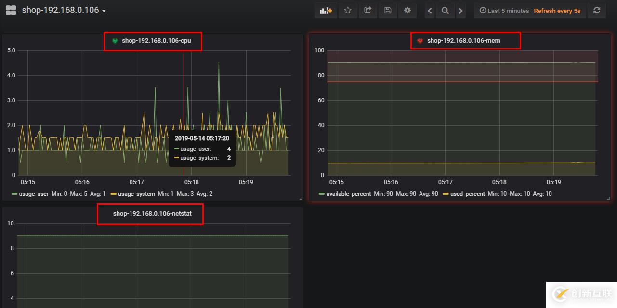Save the dashboard with disk icon

(x=388, y=10)
